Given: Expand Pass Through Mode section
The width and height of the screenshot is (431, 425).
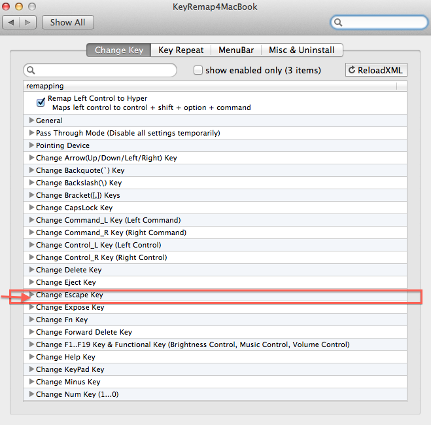Looking at the screenshot, I should coord(31,133).
